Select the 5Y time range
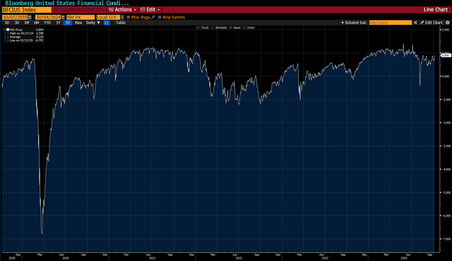The width and height of the screenshot is (452, 261). (x=67, y=23)
